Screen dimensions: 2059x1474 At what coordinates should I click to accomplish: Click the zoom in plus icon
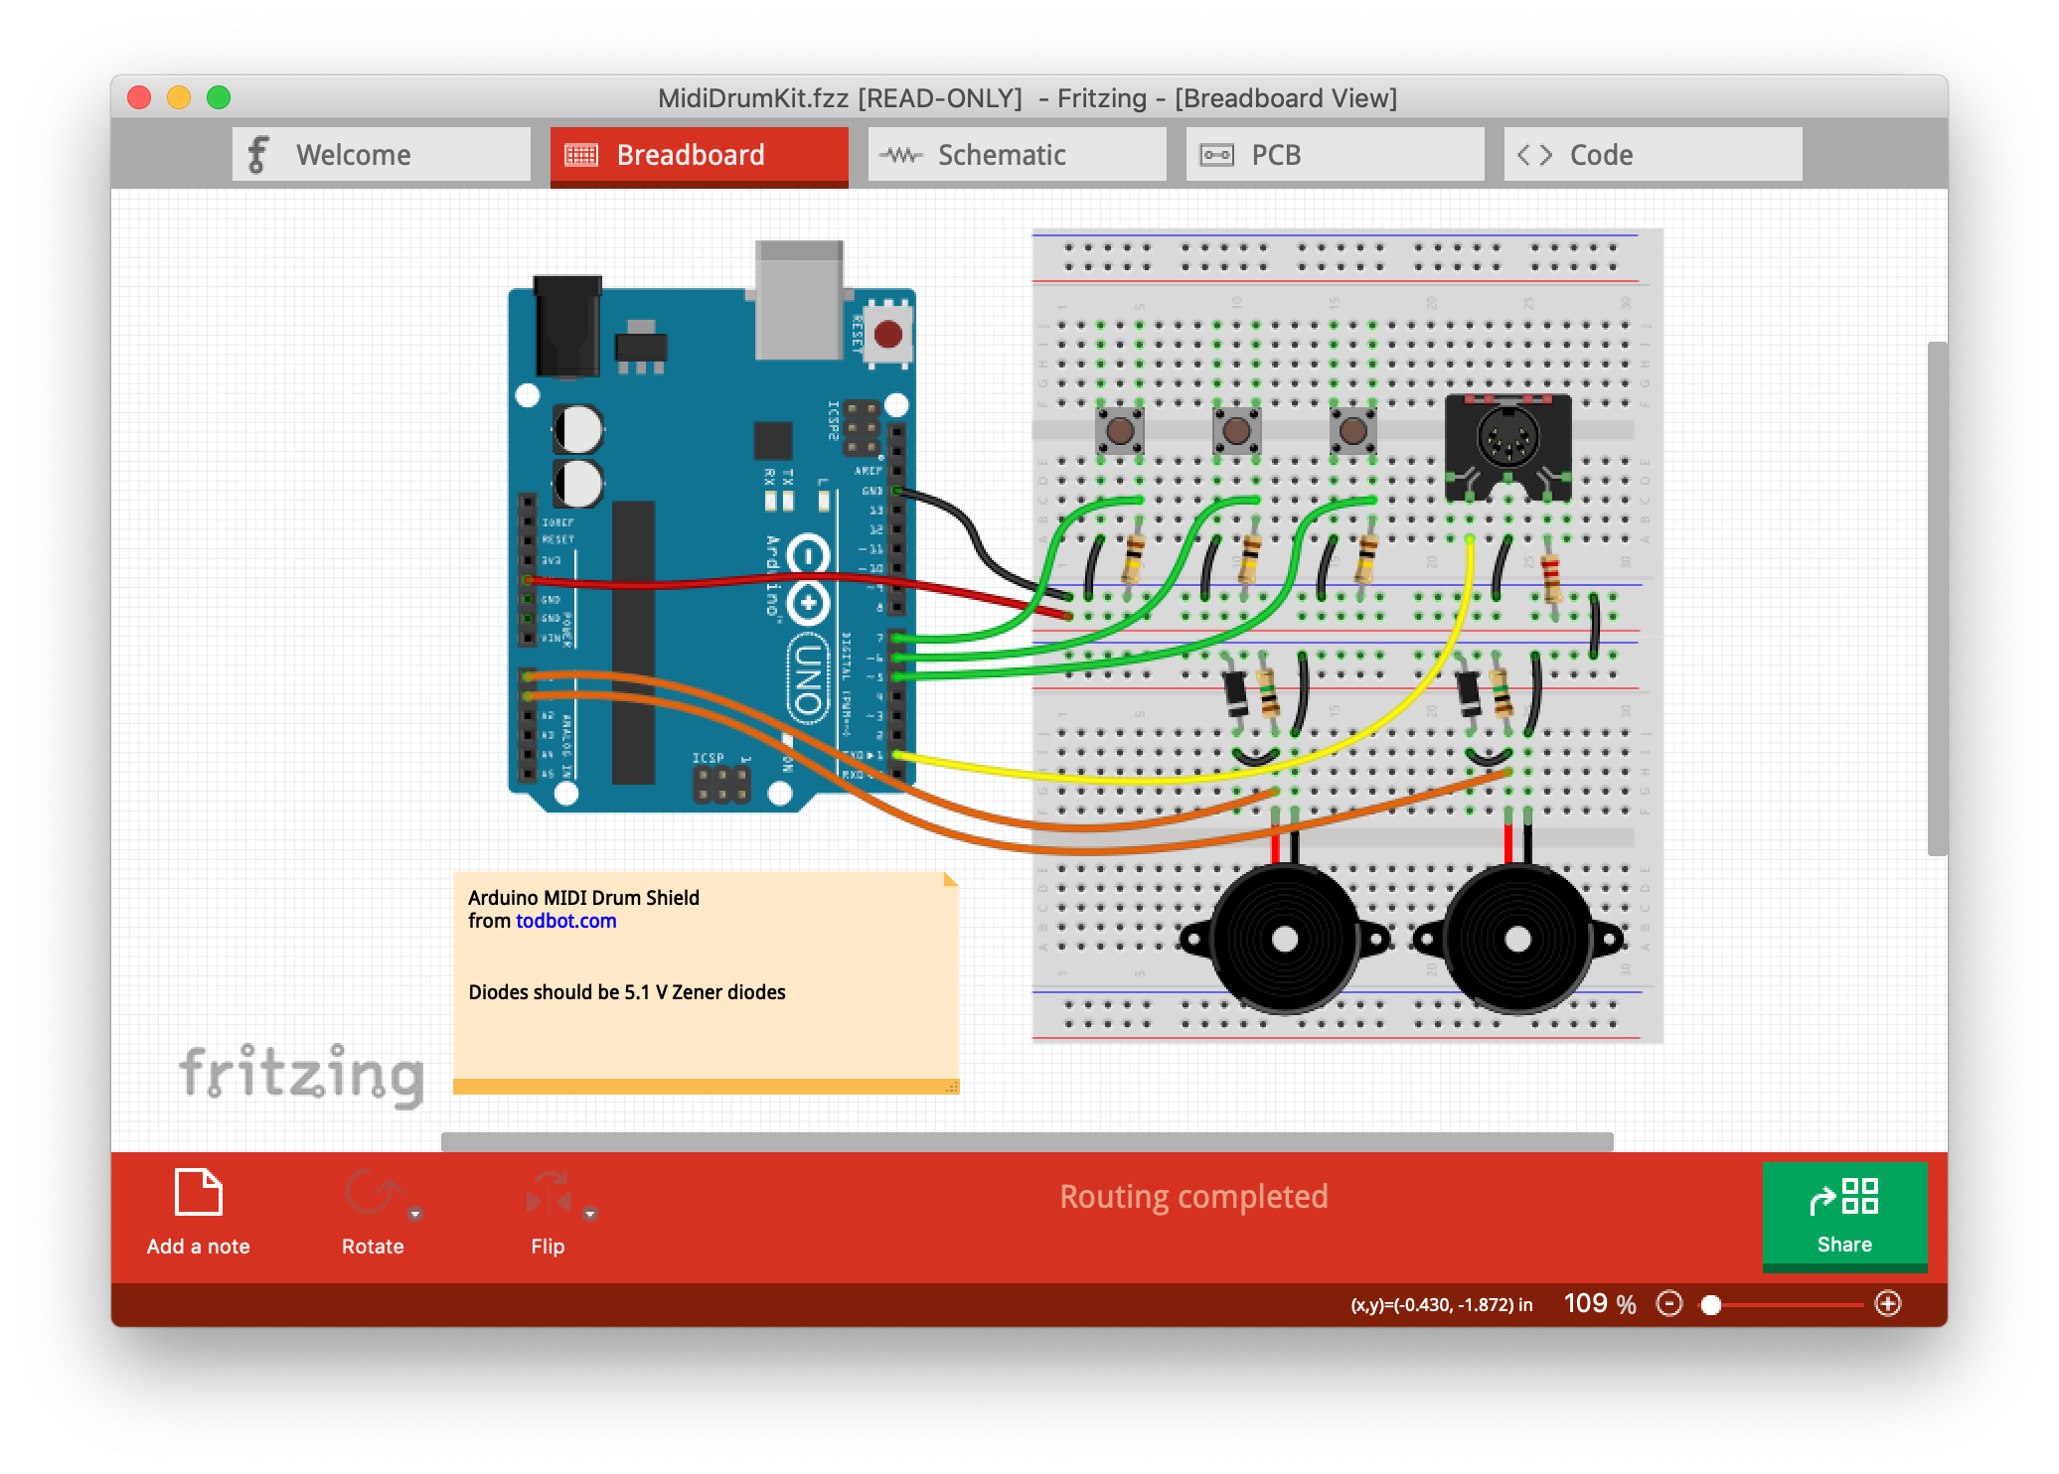1888,1303
